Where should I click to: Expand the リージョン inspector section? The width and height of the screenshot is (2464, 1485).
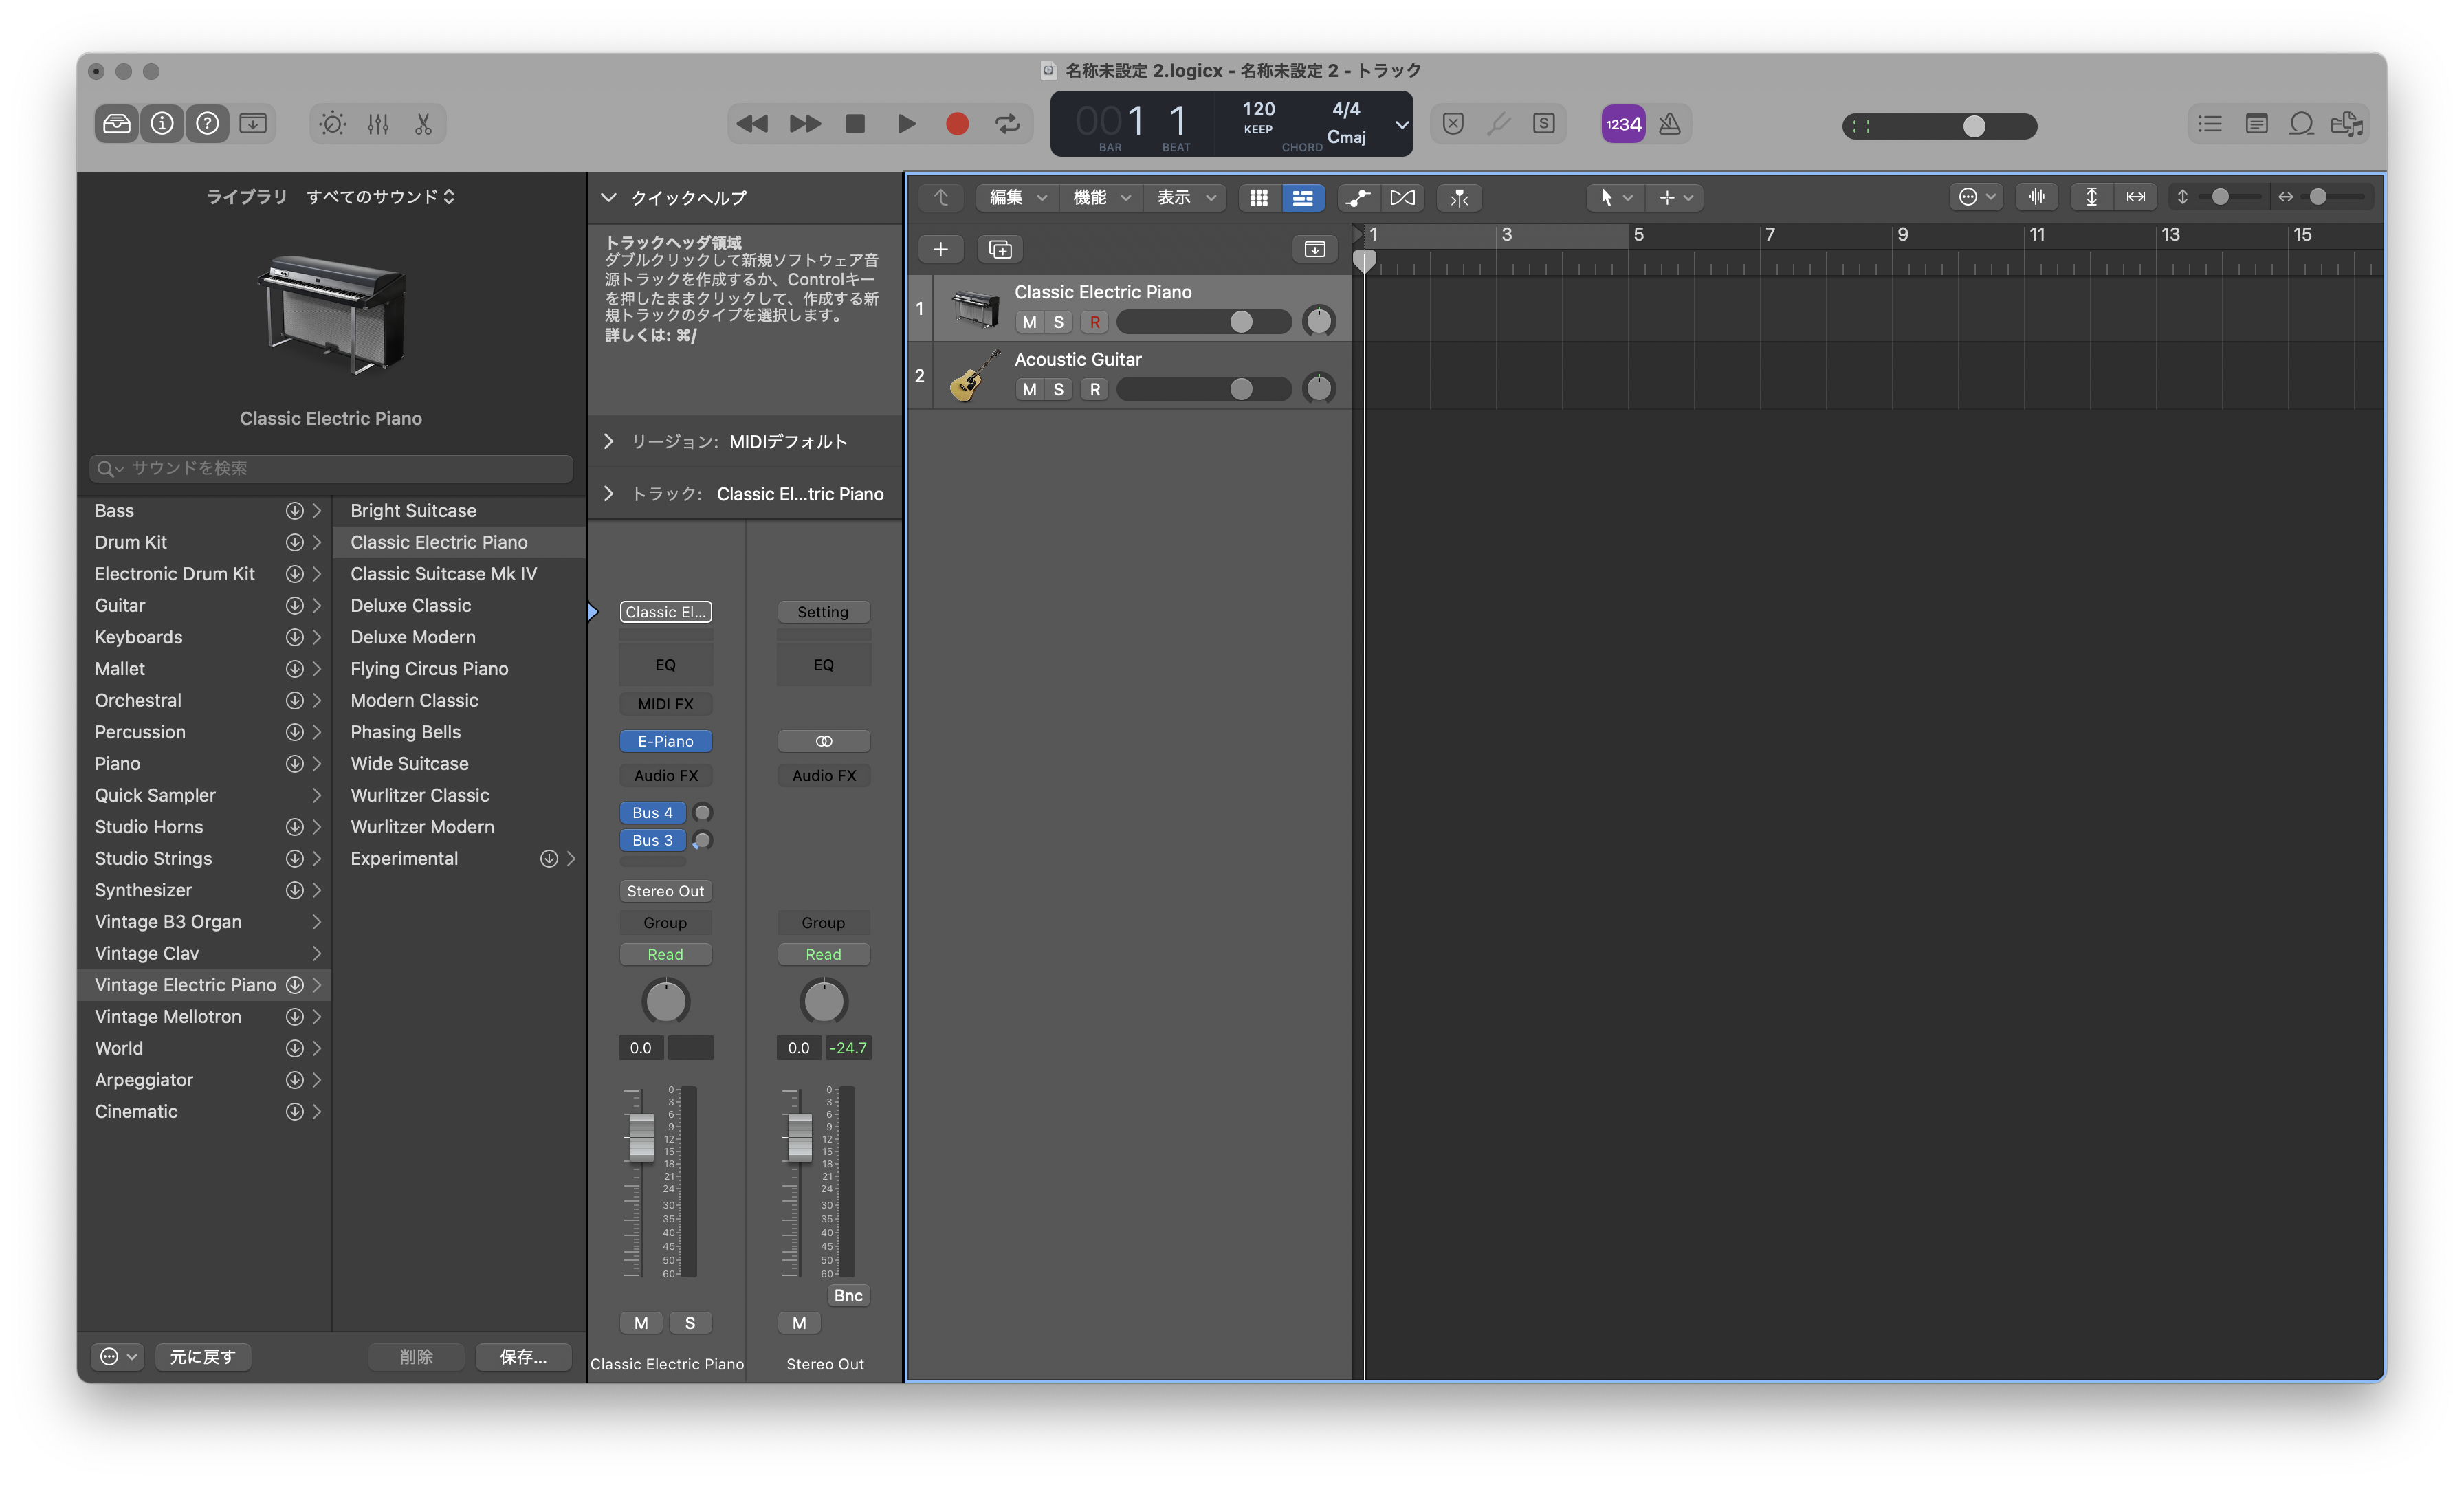click(x=608, y=441)
